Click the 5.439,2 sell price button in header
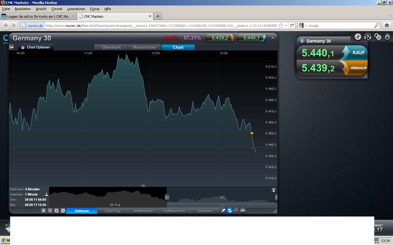The image size is (393, 245). click(x=220, y=38)
